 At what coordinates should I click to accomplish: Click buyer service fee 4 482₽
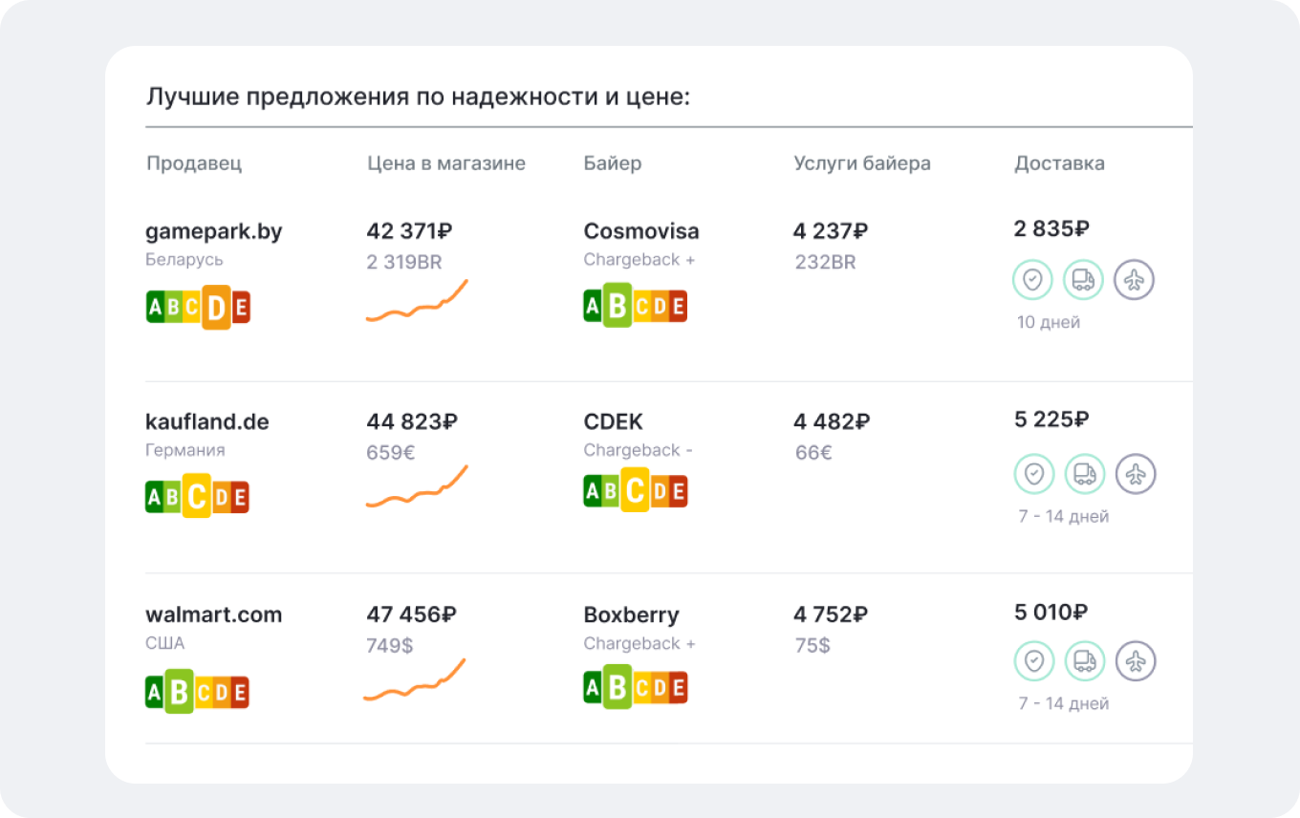point(832,421)
